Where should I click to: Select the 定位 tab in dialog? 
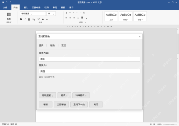click(64, 45)
